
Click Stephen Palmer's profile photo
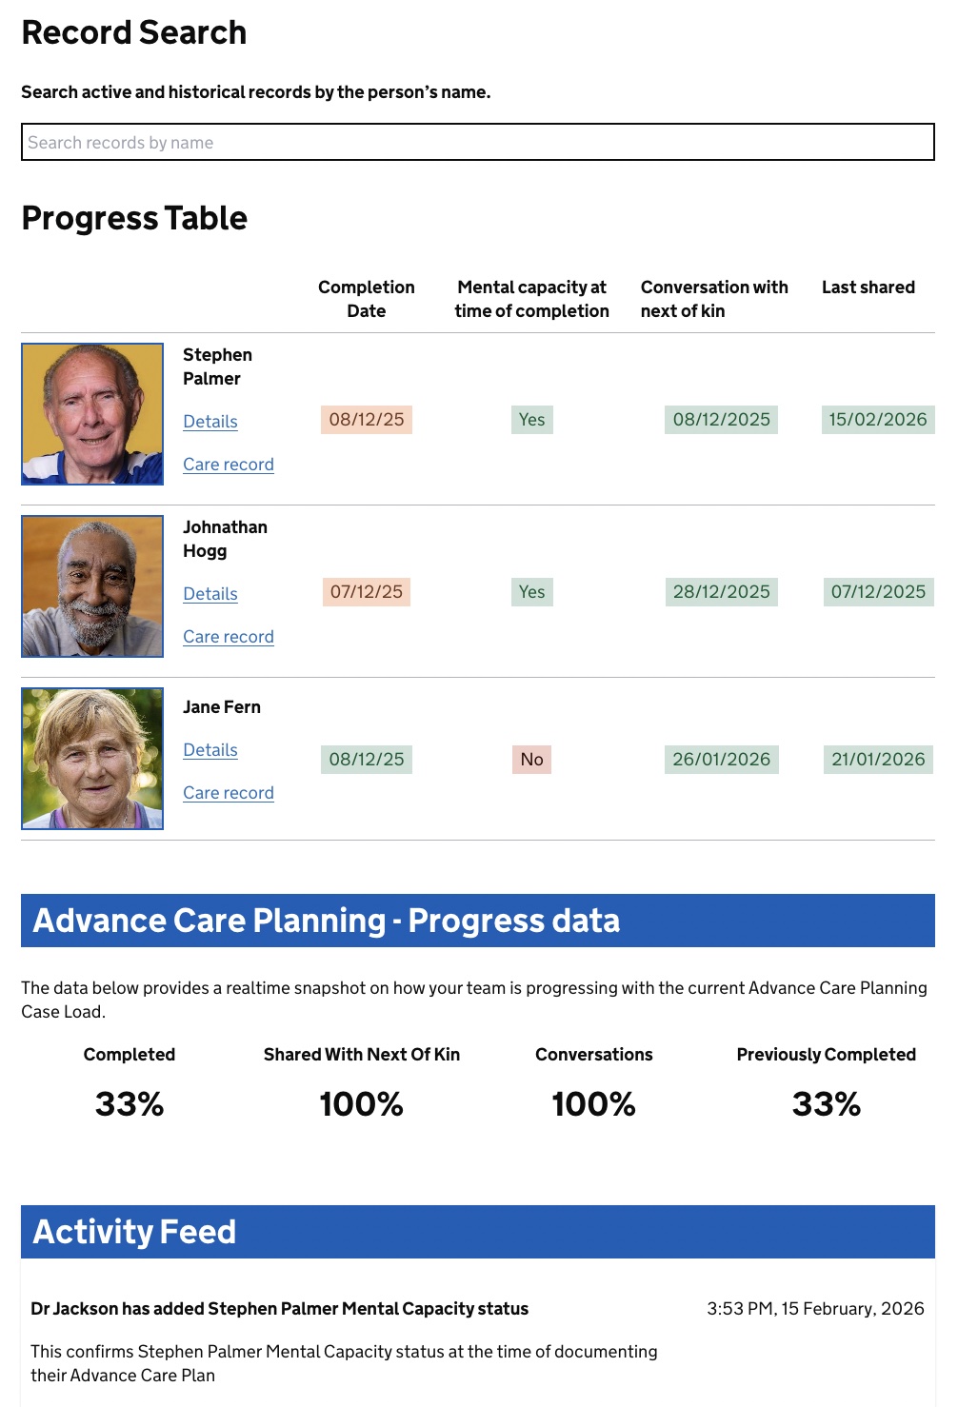click(x=92, y=414)
